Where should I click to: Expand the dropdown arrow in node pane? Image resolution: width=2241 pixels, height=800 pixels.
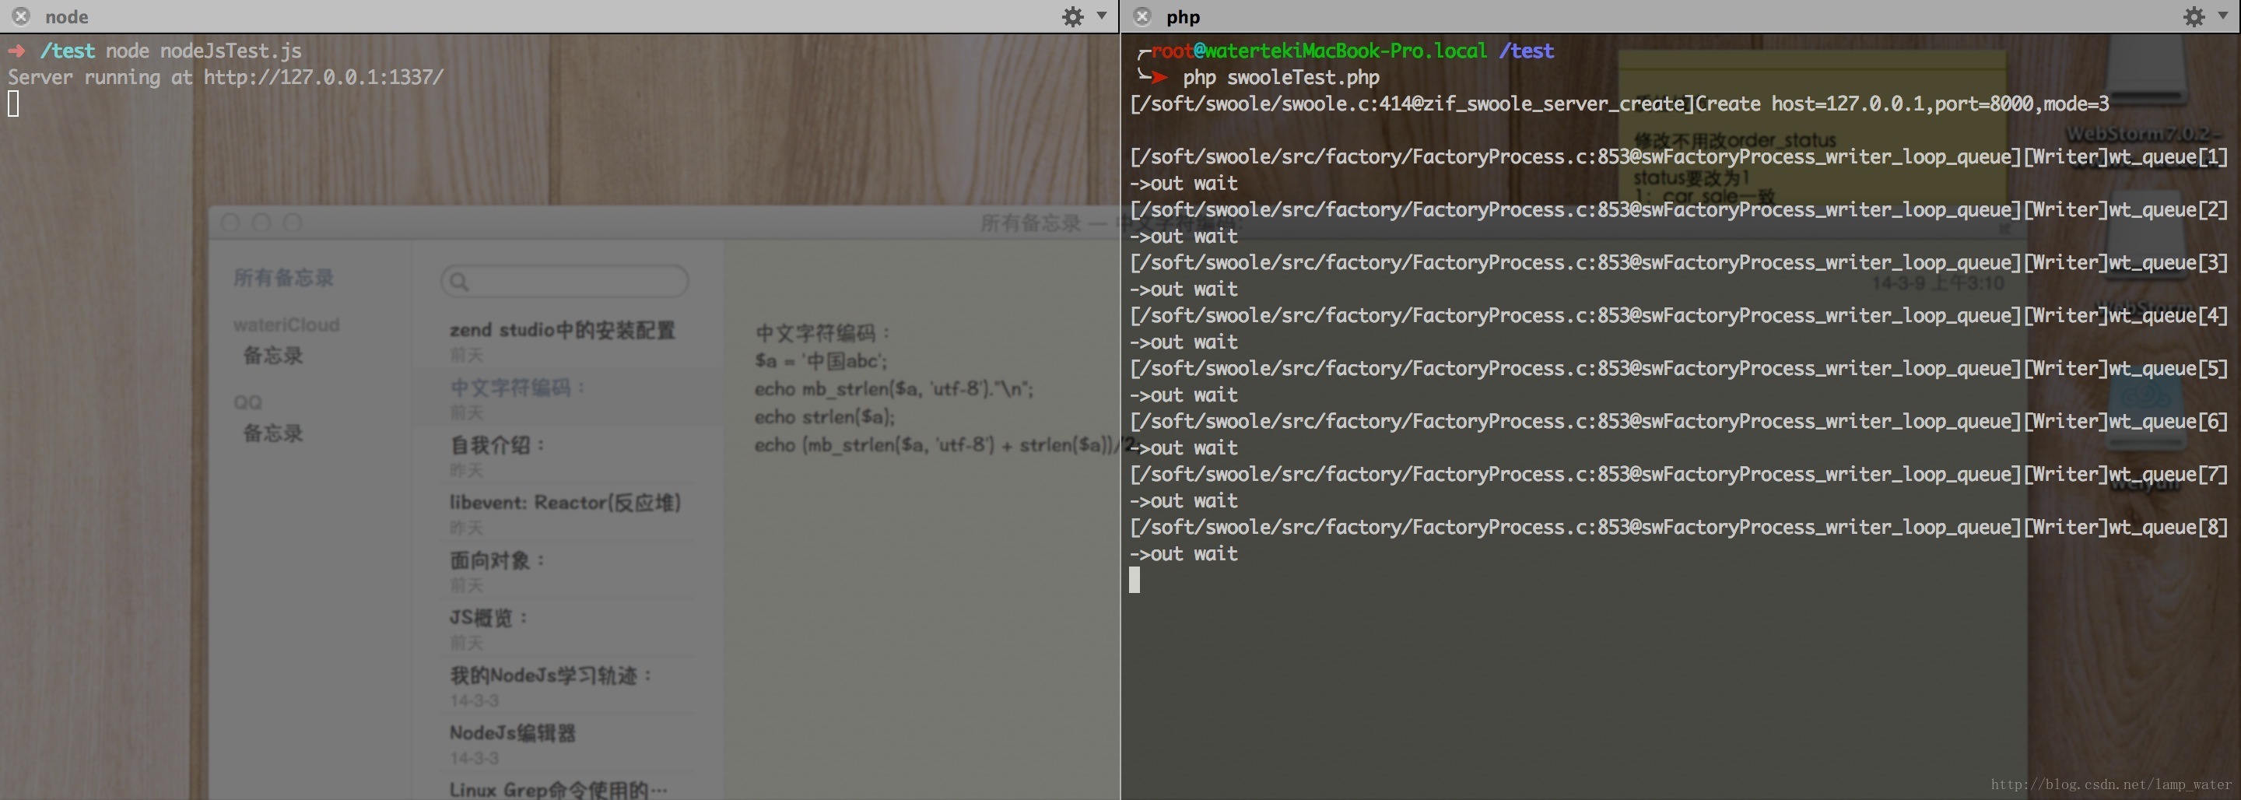coord(1101,16)
